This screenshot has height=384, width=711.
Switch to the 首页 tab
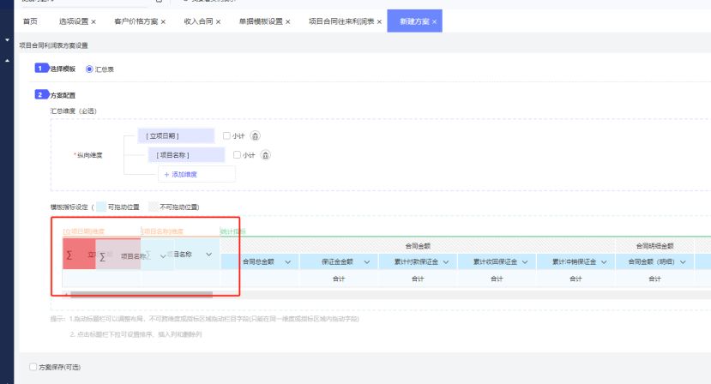coord(31,21)
